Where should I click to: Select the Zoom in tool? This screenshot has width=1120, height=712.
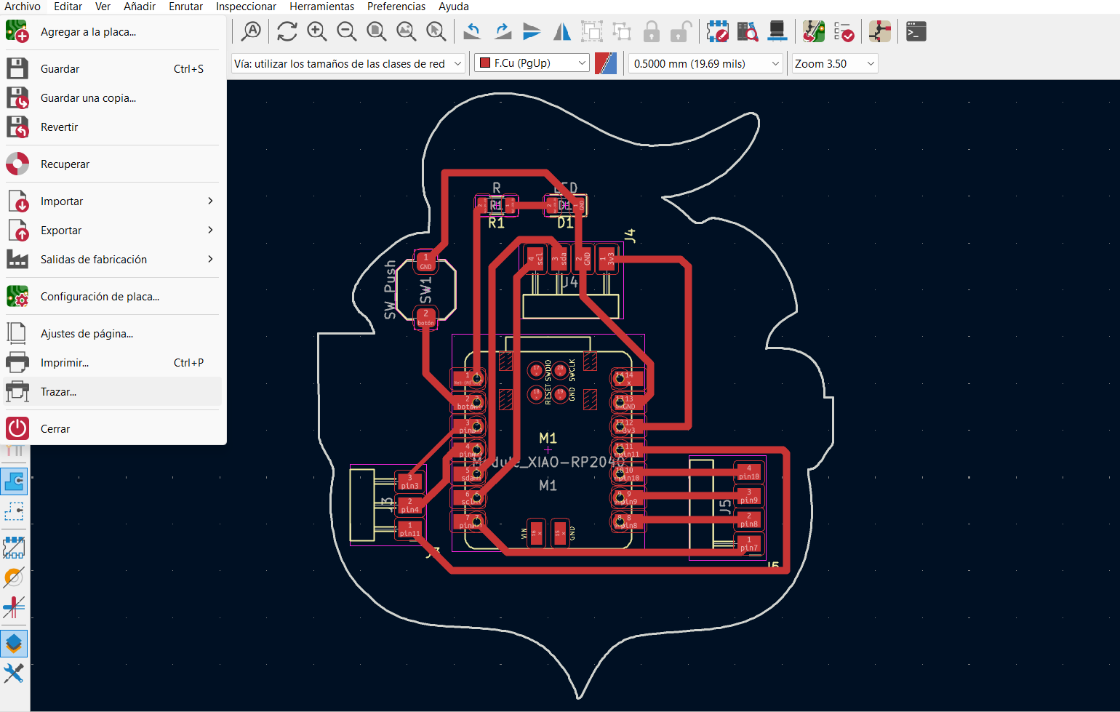[x=316, y=31]
